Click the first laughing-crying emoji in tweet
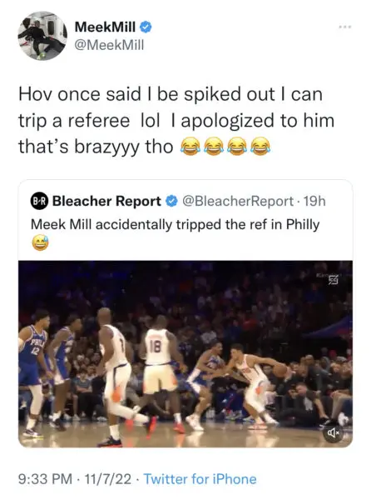The image size is (371, 500). [190, 146]
